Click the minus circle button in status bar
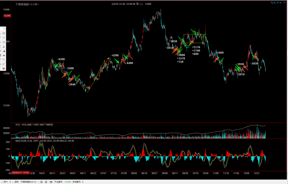 tap(41, 182)
